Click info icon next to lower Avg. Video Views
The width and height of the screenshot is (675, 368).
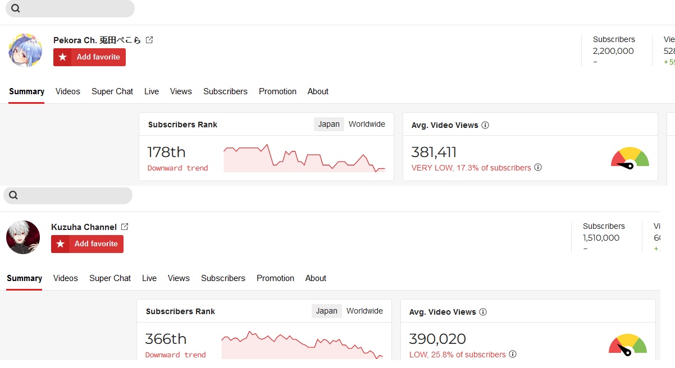(483, 312)
